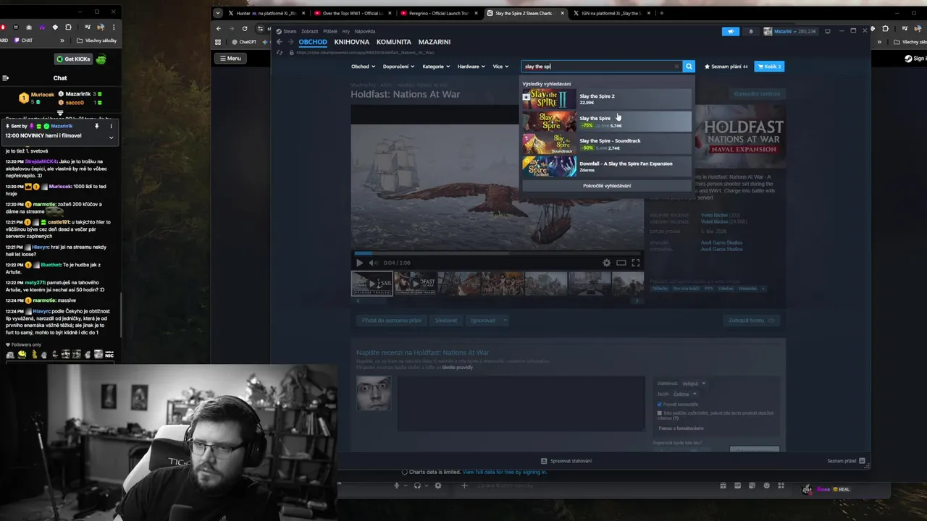Open the Viditelnost Veřejná dropdown
Viewport: 927px width, 521px height.
(693, 384)
